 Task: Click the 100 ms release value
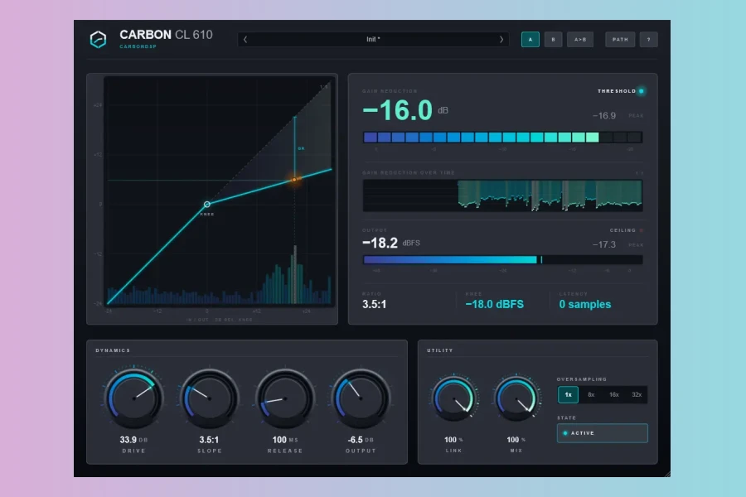[285, 440]
